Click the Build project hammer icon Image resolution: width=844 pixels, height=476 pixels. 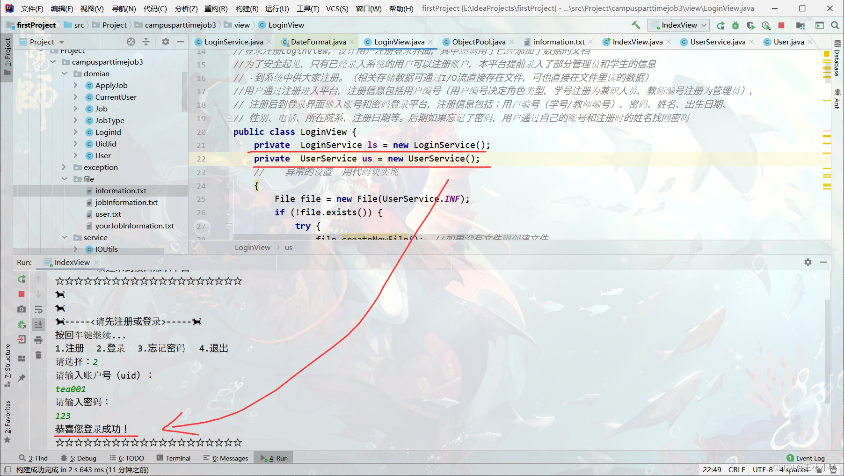pos(635,25)
